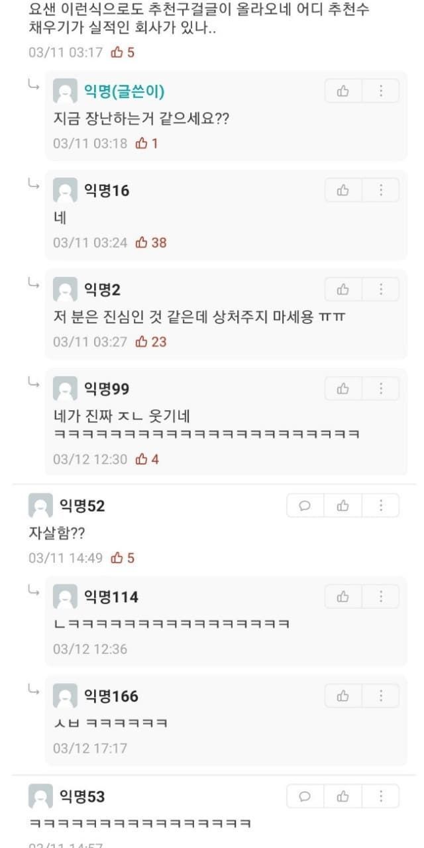Screen dimensions: 424x848
Task: Open the kebab menu on 익명52's comment
Action: coord(381,506)
